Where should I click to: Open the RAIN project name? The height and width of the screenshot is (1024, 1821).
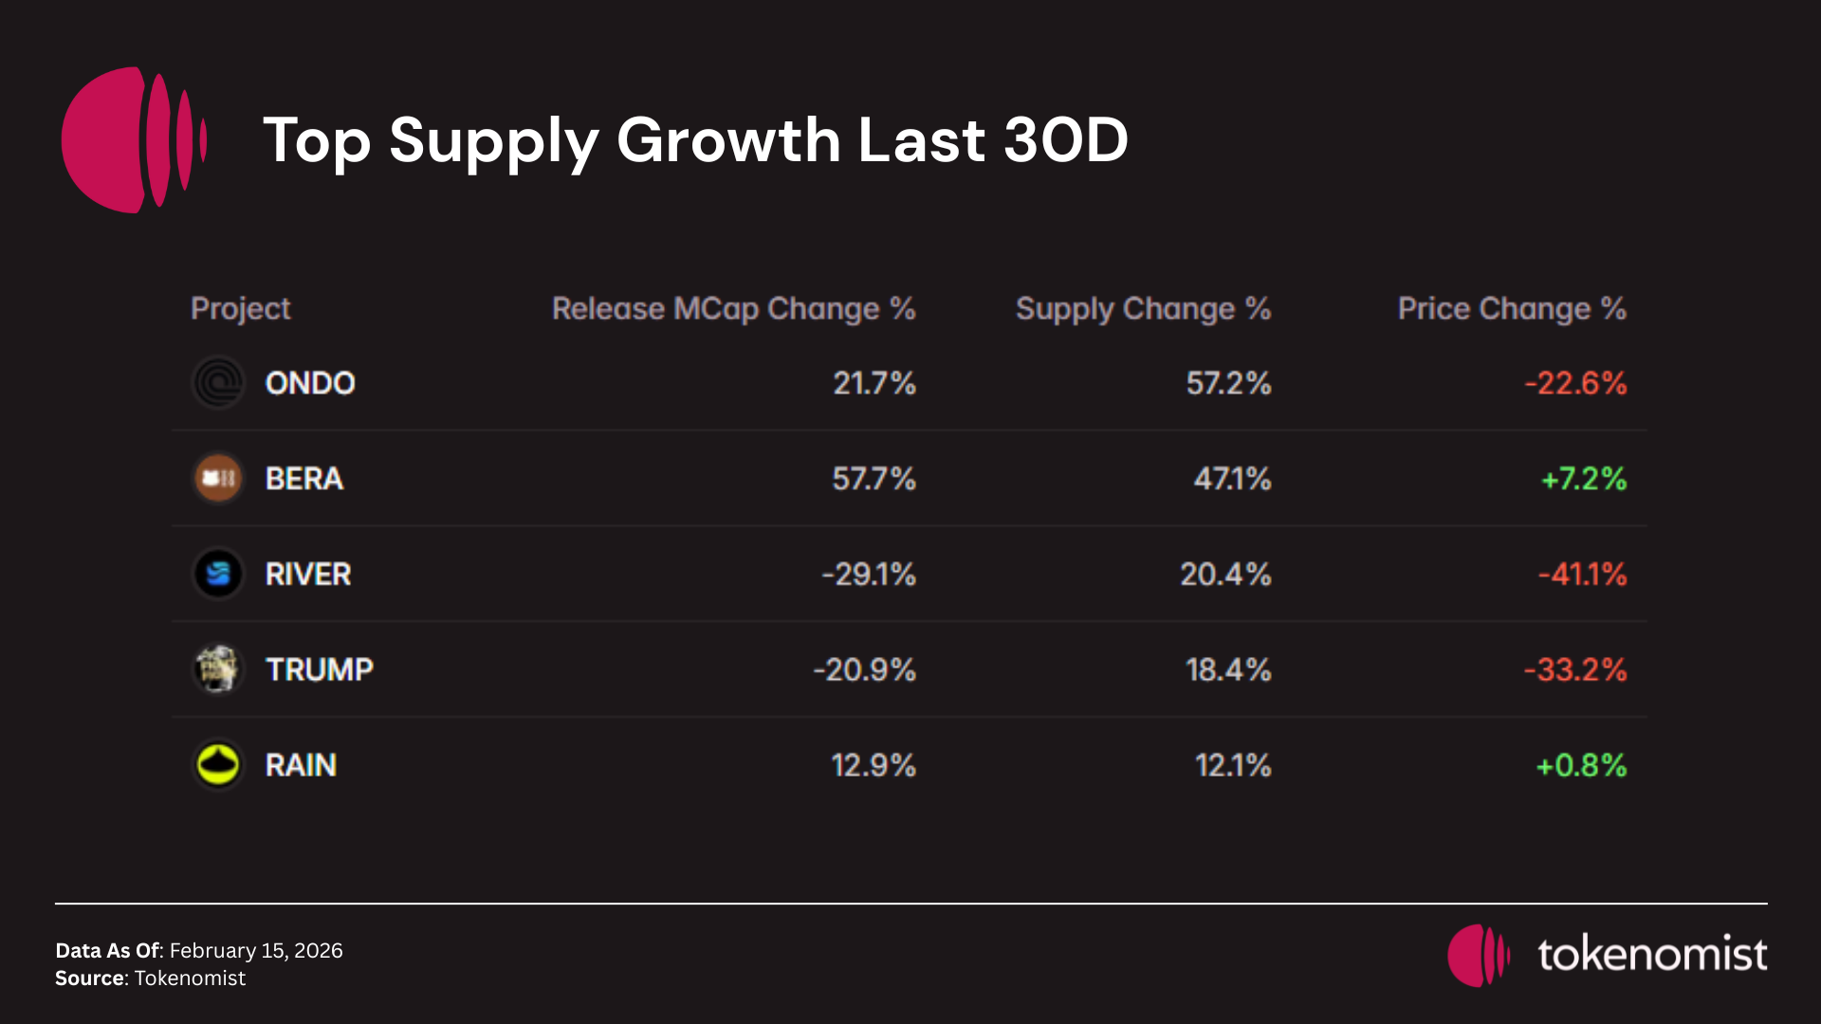tap(301, 765)
